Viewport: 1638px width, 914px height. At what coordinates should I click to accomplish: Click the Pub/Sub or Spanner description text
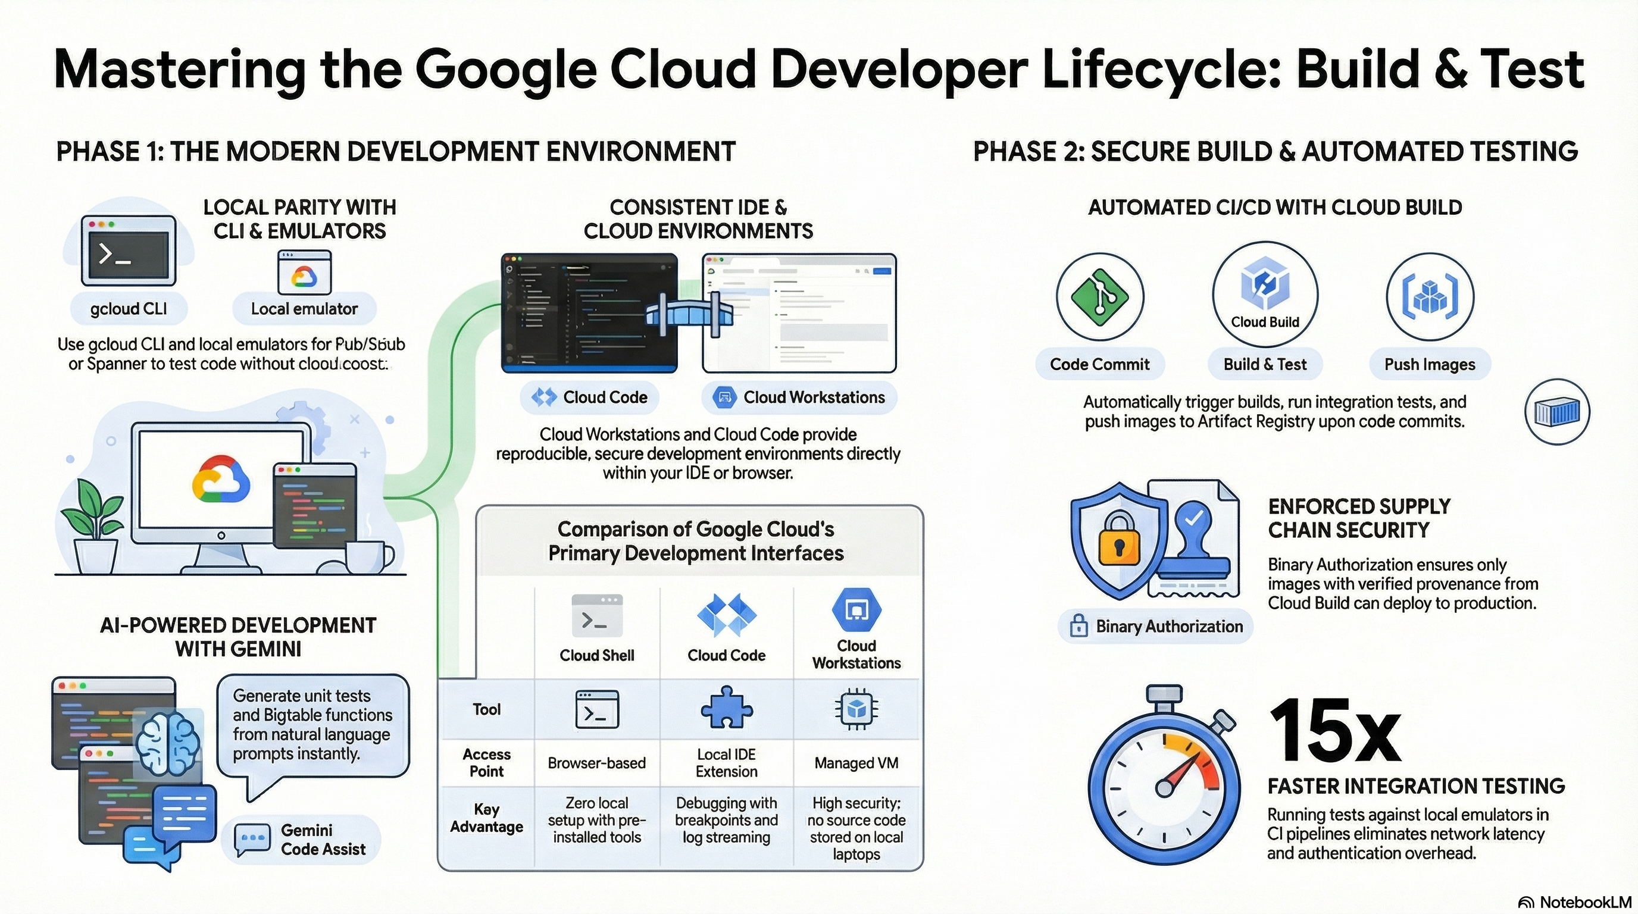pyautogui.click(x=231, y=354)
